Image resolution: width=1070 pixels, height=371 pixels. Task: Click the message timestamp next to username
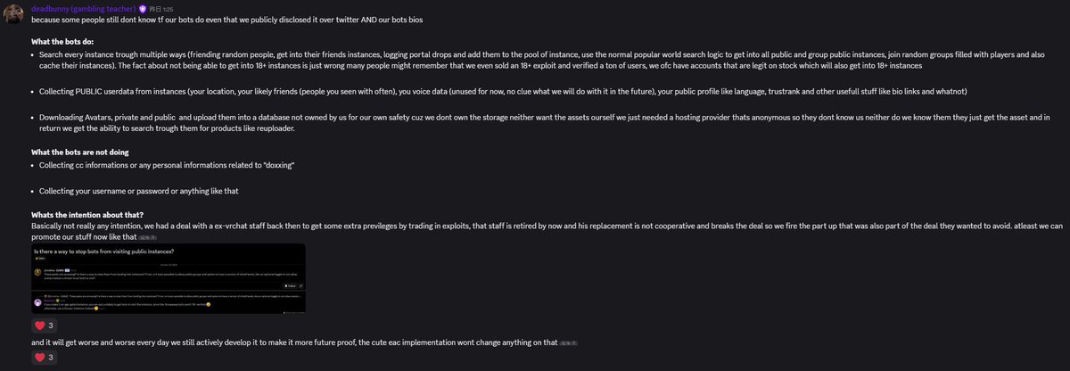pos(161,8)
